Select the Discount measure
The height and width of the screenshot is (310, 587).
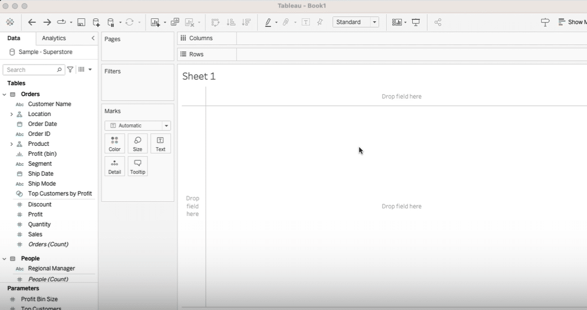coord(40,204)
